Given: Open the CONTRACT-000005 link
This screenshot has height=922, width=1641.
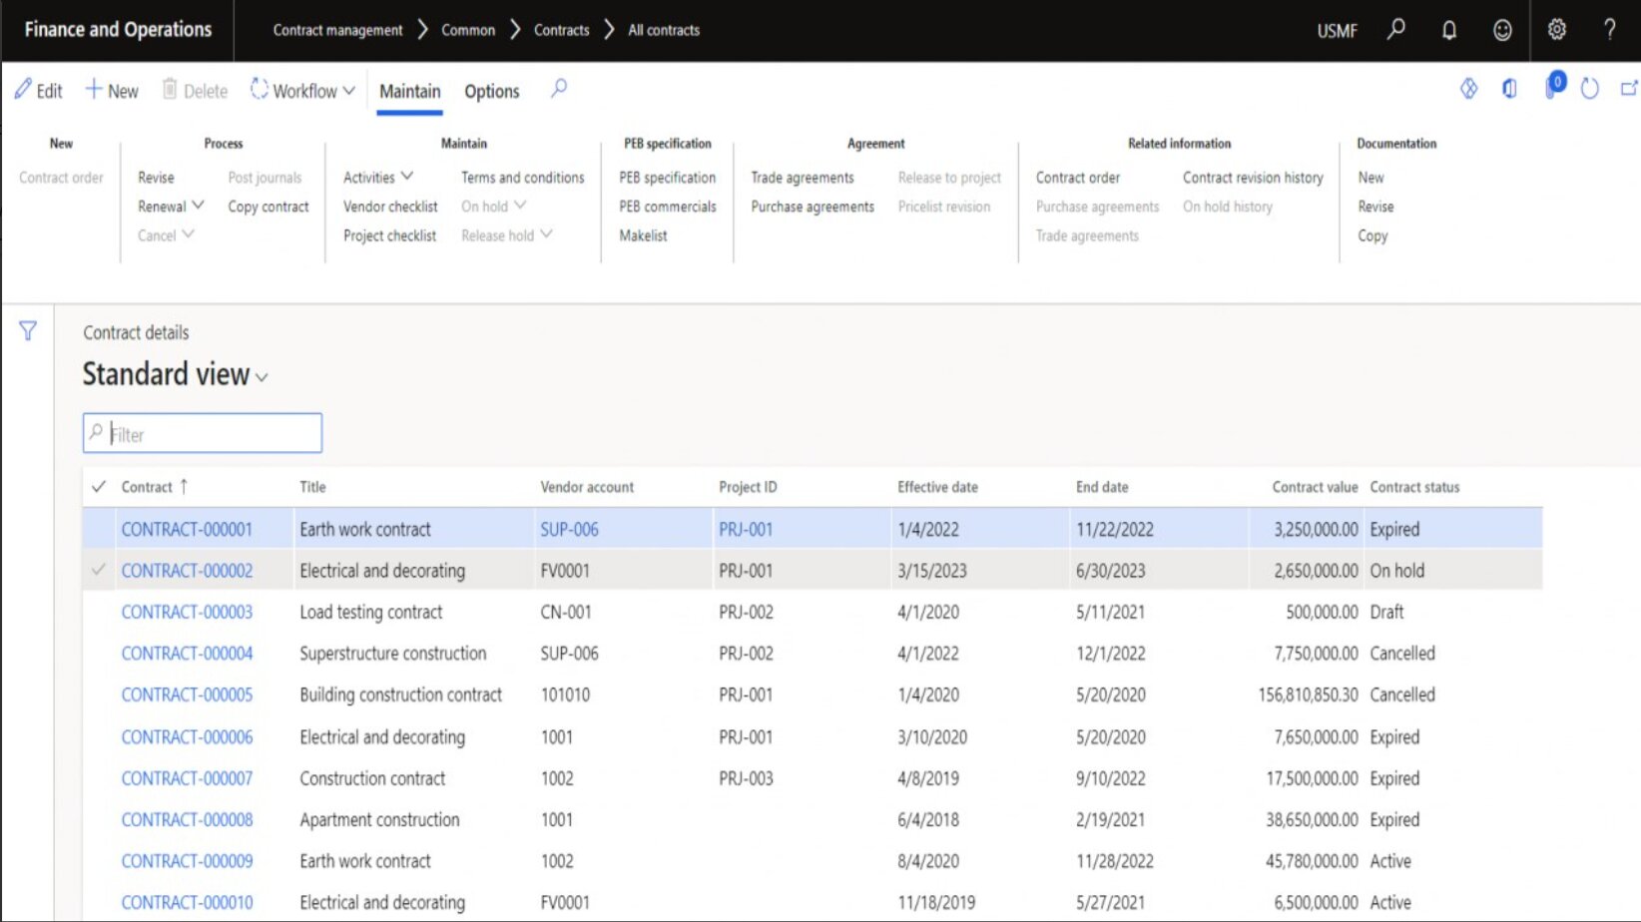Looking at the screenshot, I should pyautogui.click(x=187, y=694).
